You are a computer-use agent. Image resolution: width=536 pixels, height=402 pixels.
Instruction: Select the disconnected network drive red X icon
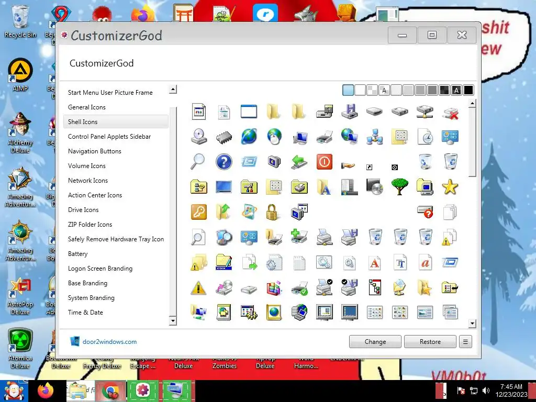click(x=450, y=112)
